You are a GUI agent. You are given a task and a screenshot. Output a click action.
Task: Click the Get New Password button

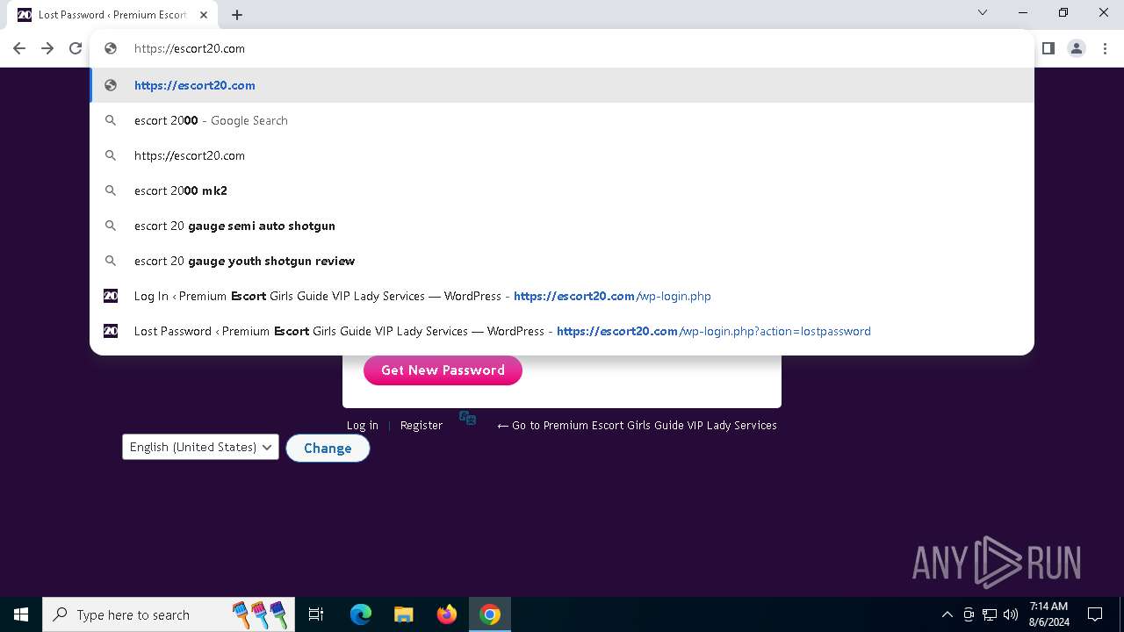tap(443, 370)
